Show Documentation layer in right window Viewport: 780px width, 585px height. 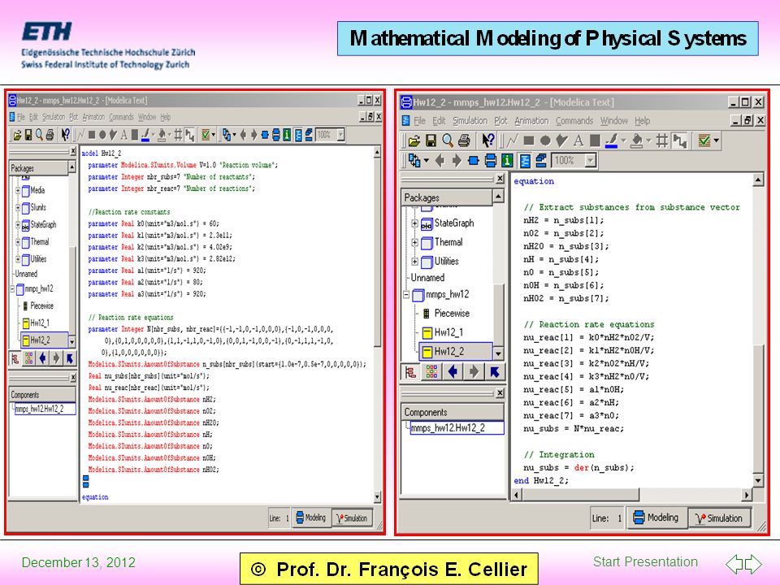point(507,161)
